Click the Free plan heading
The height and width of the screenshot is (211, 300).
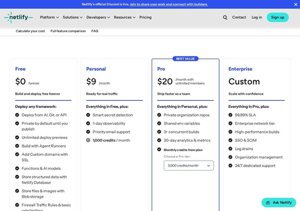(21, 69)
